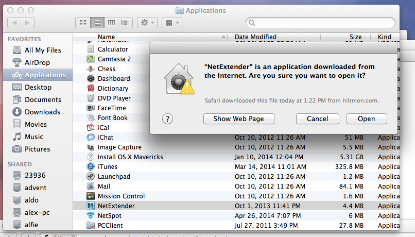Open AirDrop from the sidebar
The image size is (415, 237).
coord(38,62)
